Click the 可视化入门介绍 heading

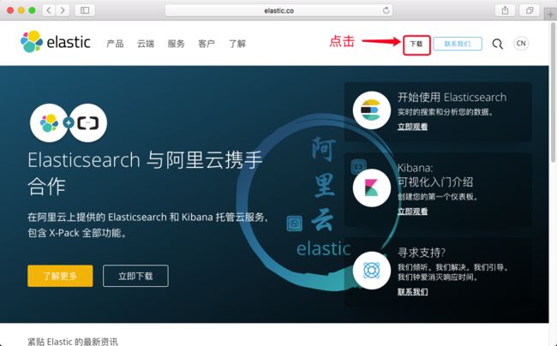tap(435, 182)
